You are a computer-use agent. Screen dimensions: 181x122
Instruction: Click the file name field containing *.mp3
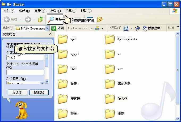[25, 57]
